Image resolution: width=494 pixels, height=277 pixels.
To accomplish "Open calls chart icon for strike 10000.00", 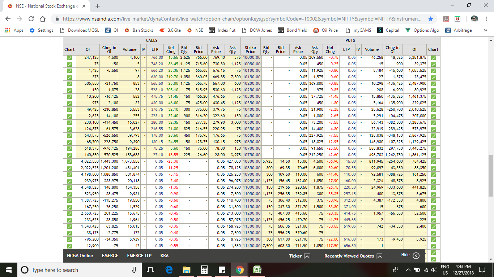I will click(x=69, y=58).
